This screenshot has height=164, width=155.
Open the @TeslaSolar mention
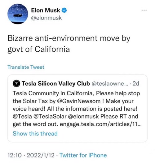click(x=50, y=116)
